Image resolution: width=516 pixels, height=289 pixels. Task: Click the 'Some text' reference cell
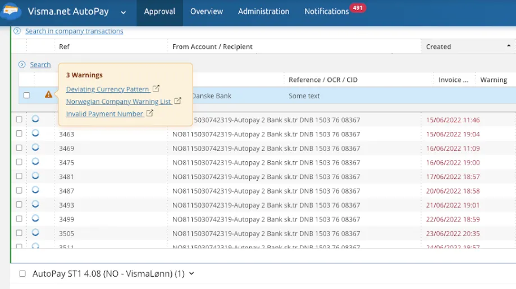pyautogui.click(x=304, y=96)
